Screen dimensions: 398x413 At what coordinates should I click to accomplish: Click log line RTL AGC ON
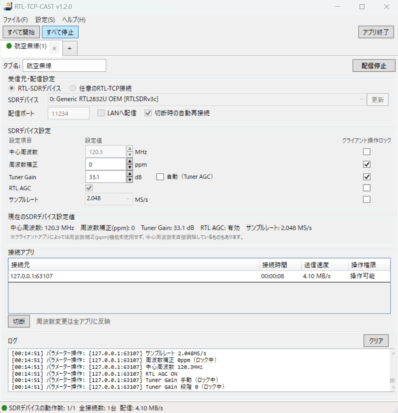coord(95,374)
